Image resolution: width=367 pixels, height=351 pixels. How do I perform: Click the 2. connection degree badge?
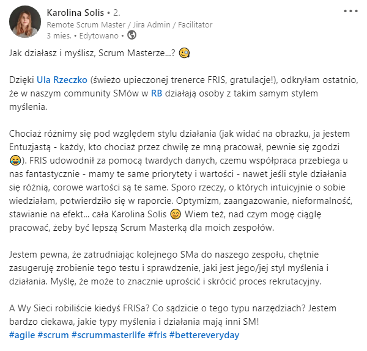(x=117, y=13)
